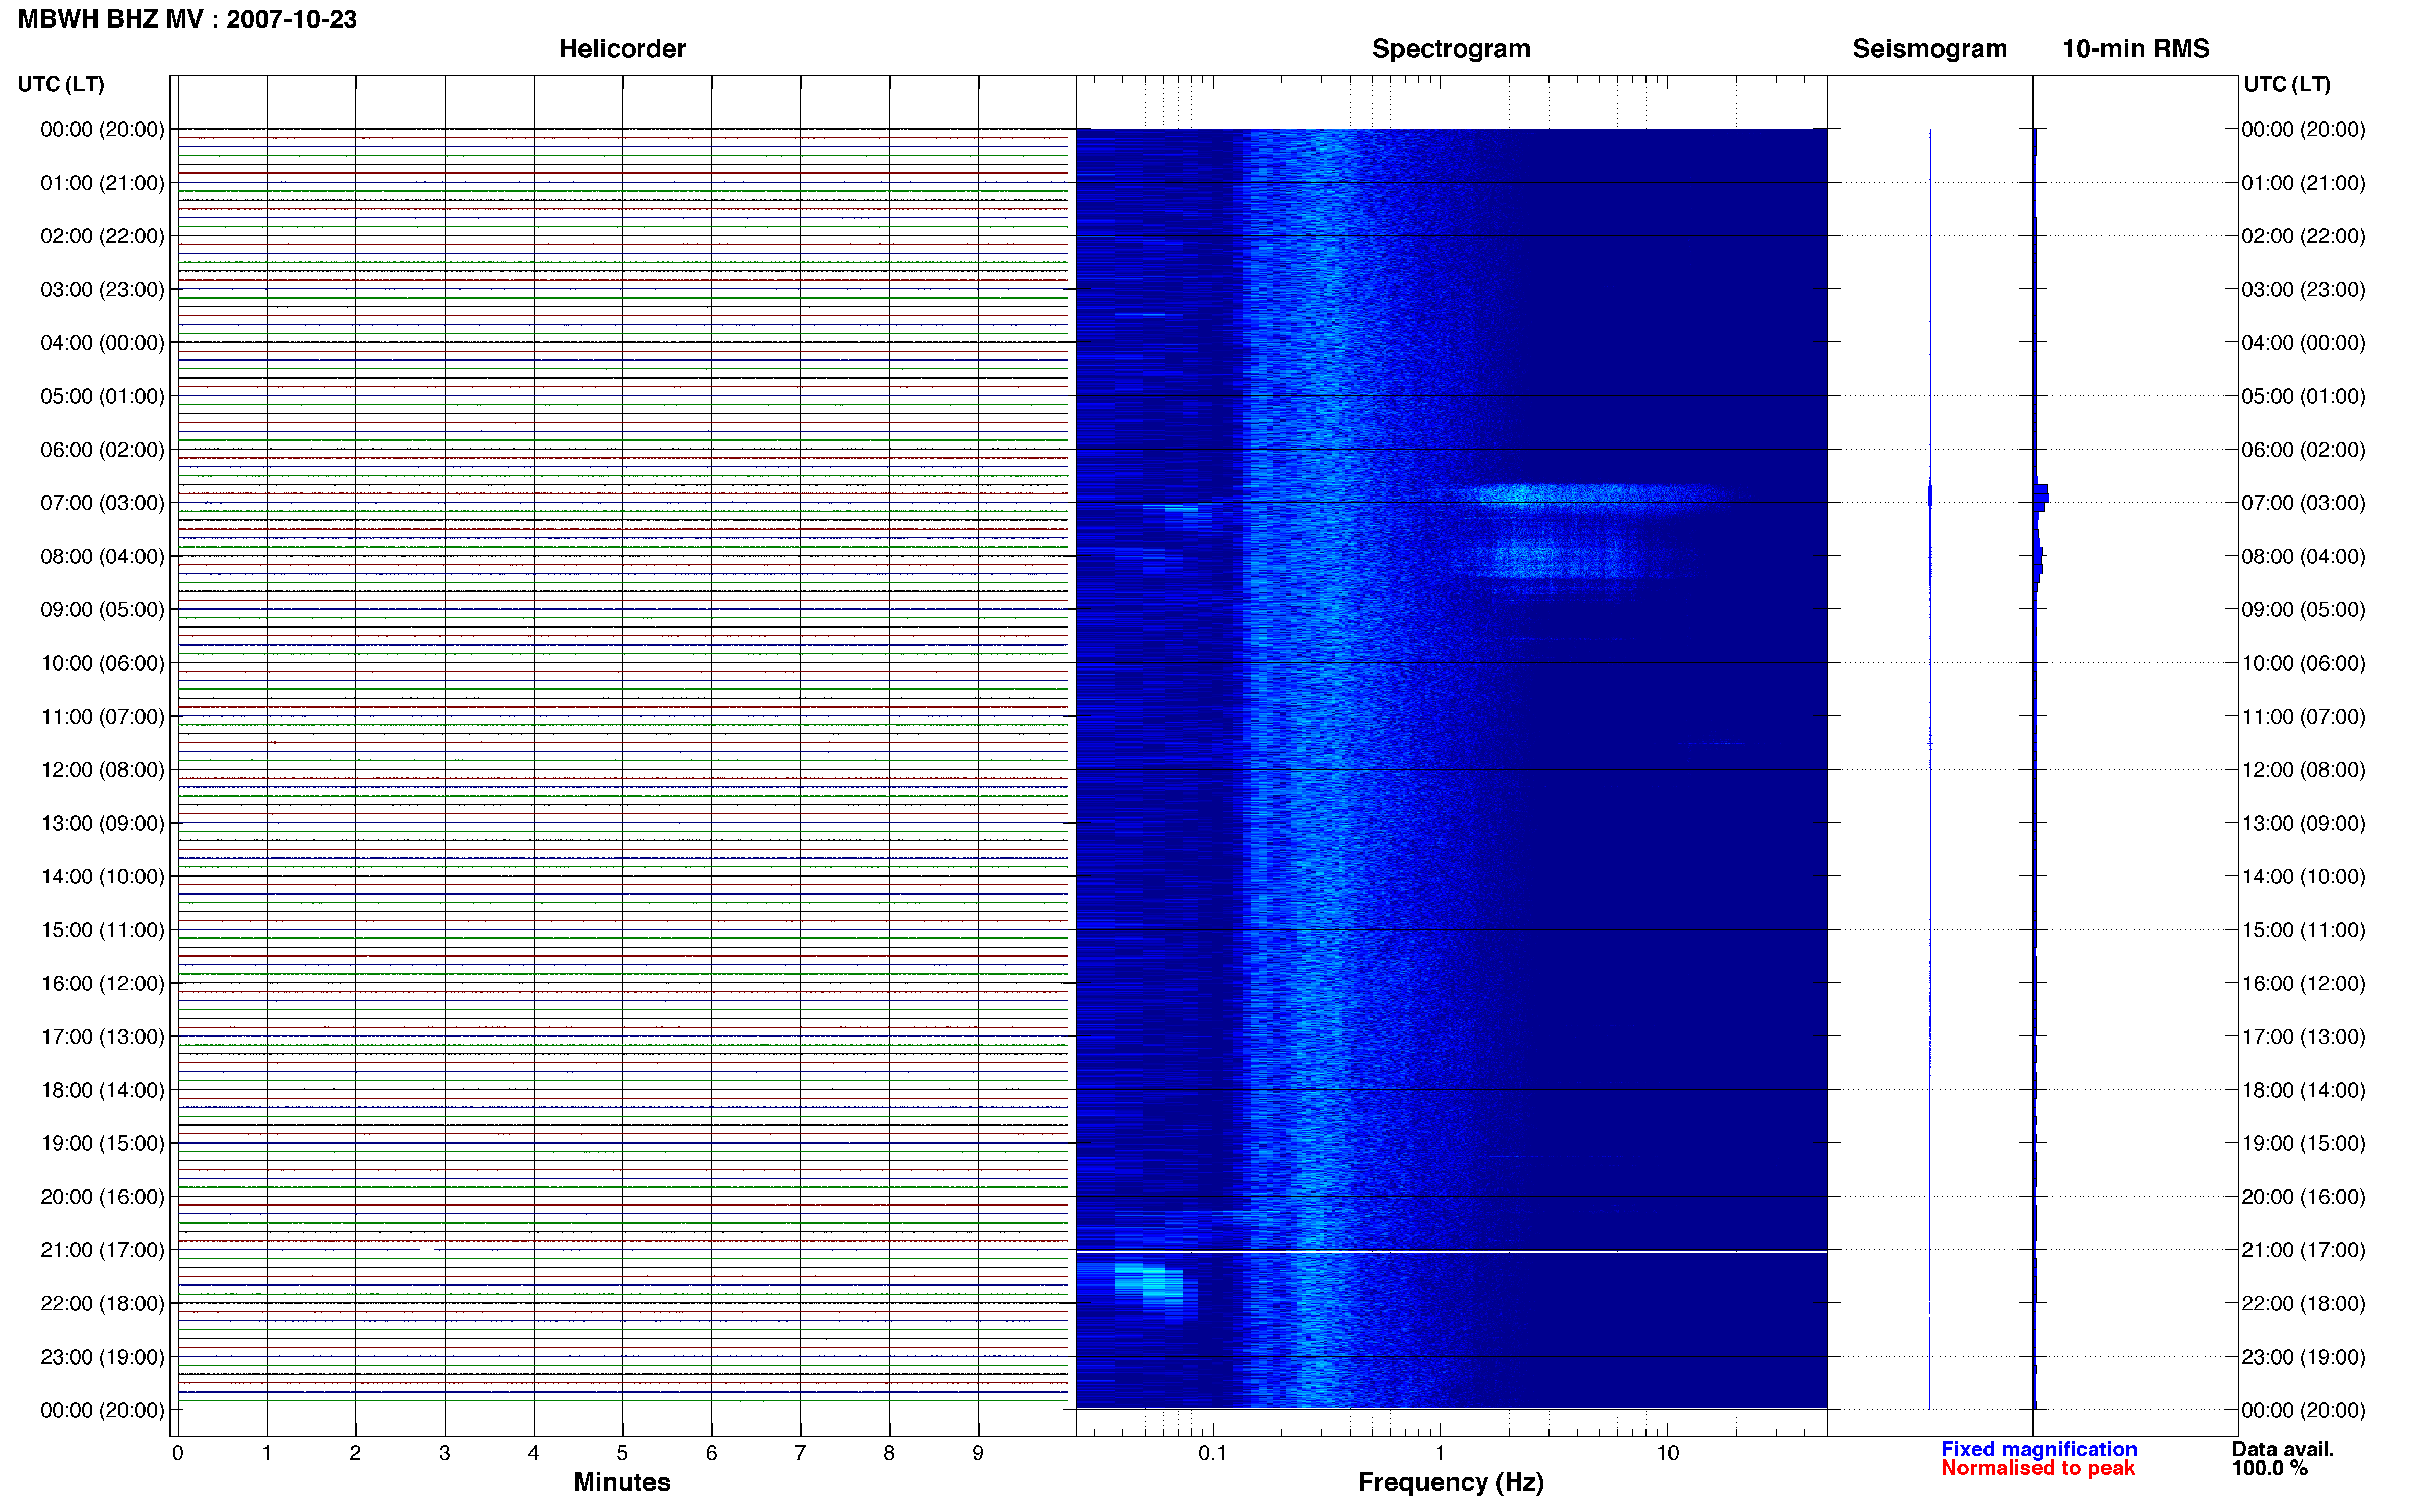Click the '0' tick on the Minutes axis
Screen dimensions: 2420x1512
click(177, 1453)
